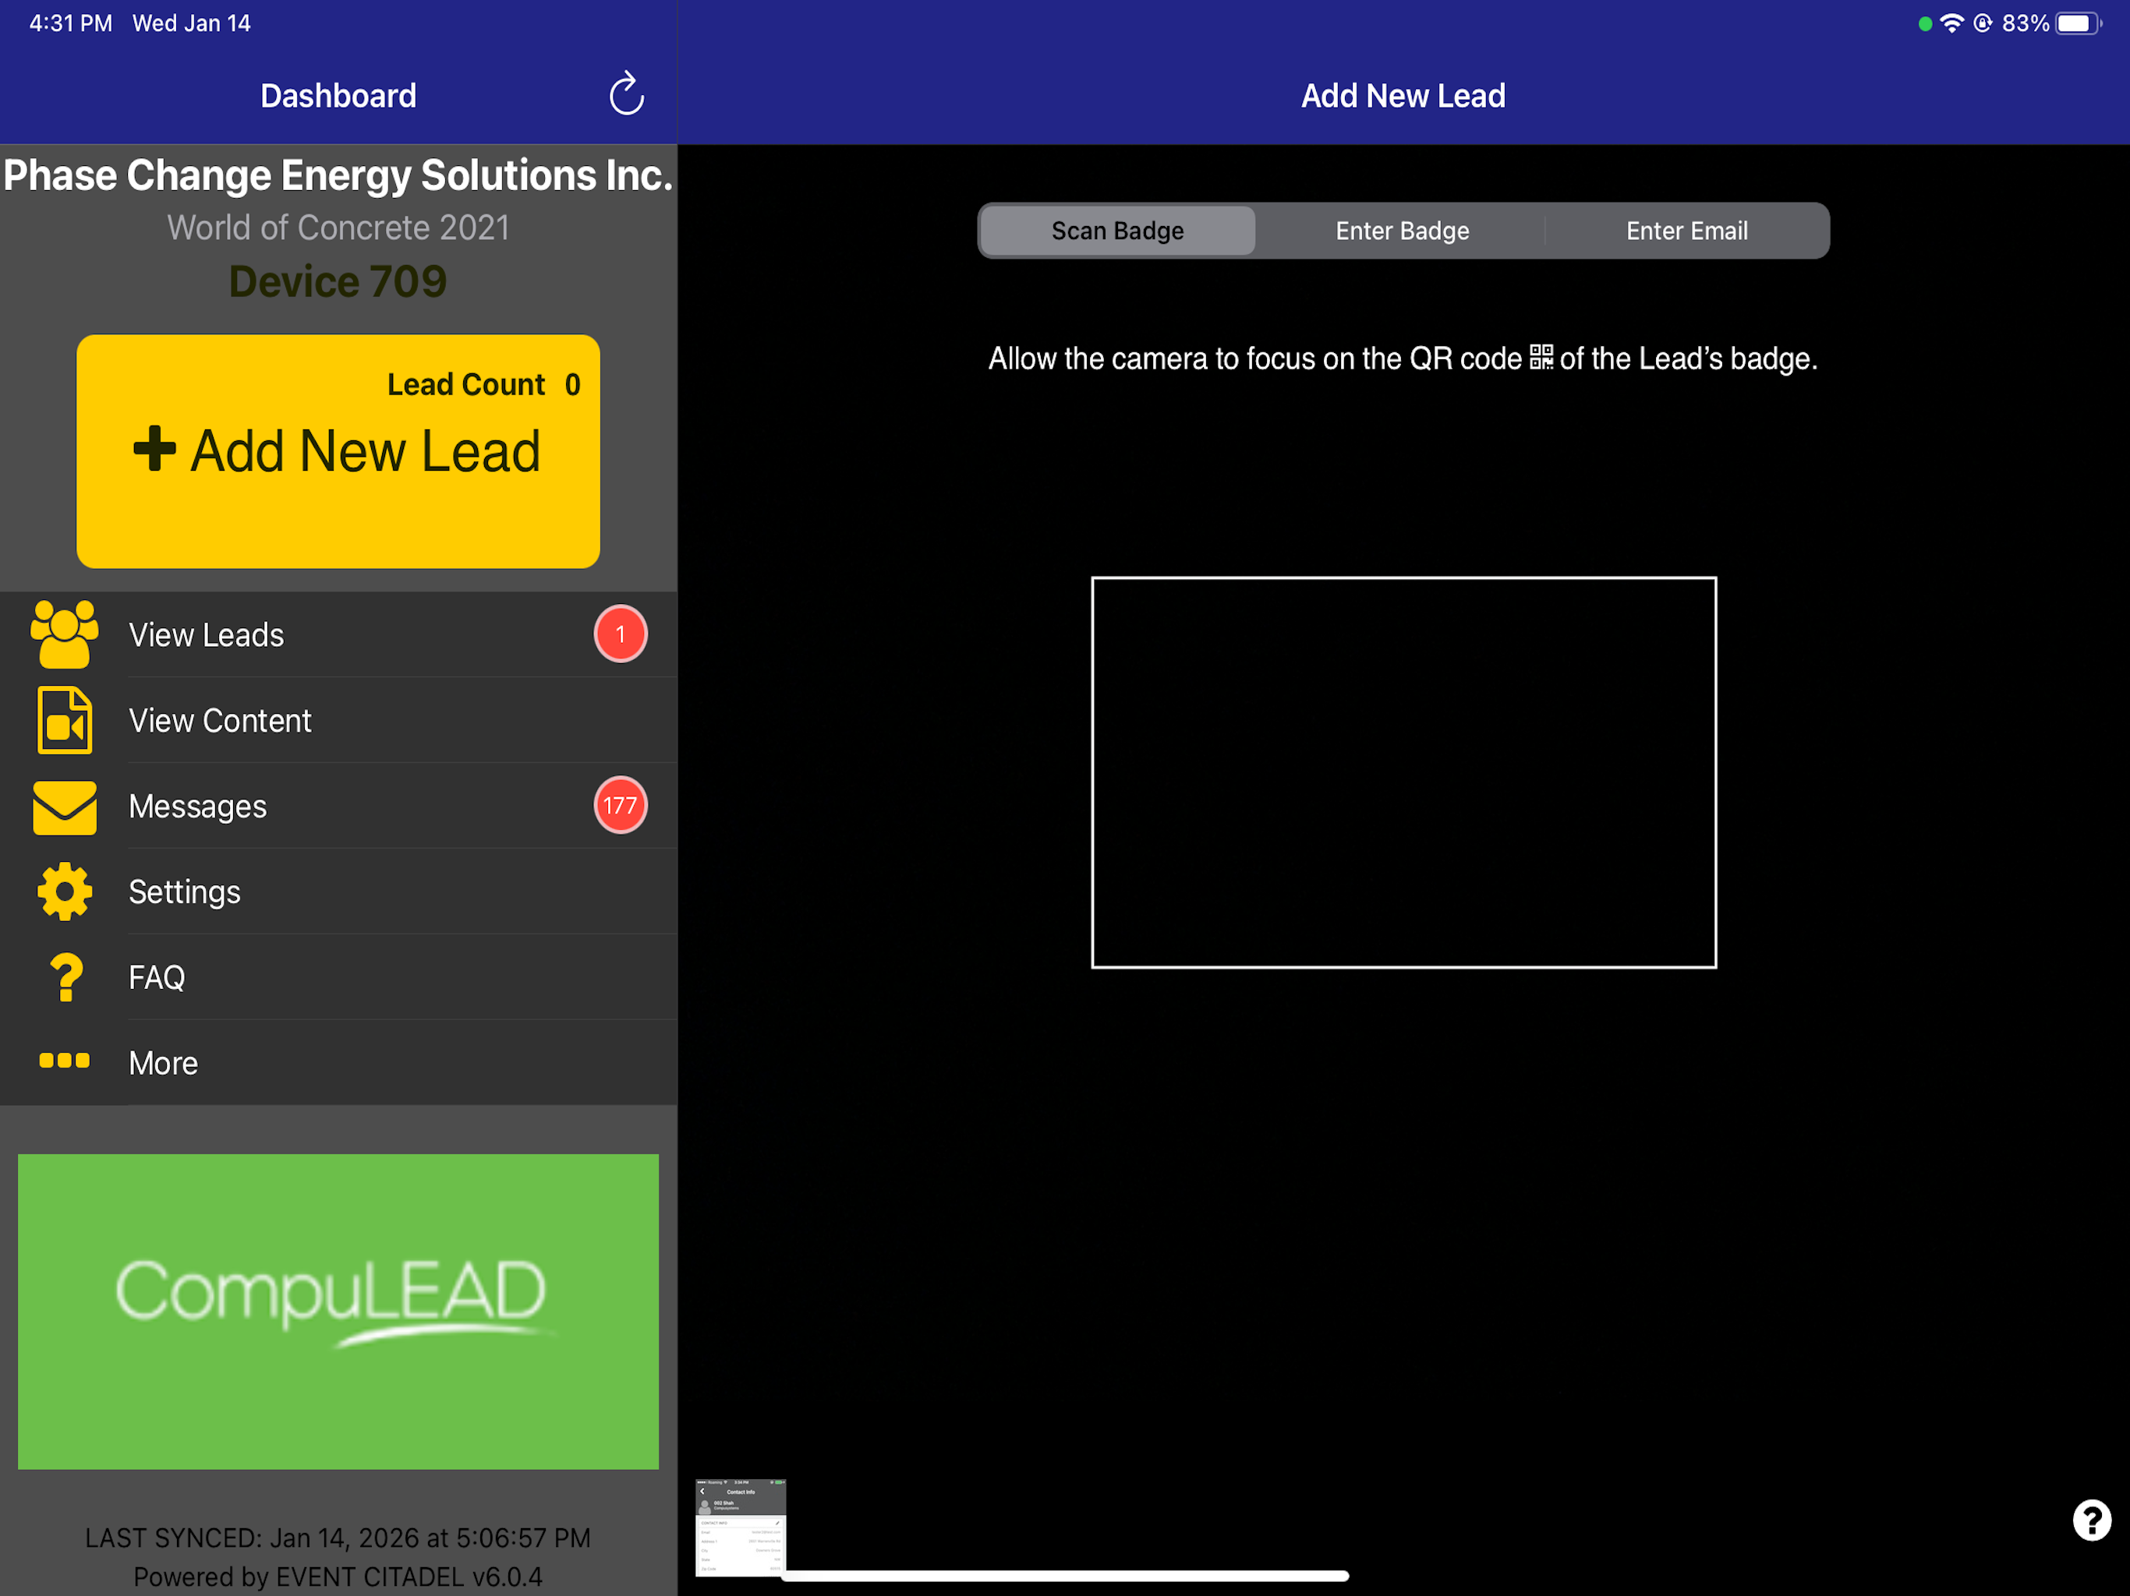This screenshot has width=2130, height=1596.
Task: Click the Device 709 text
Action: click(338, 281)
